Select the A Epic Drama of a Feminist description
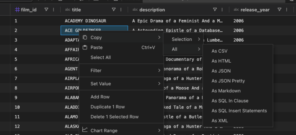Viewport: 296px width, 135px height. 178,21
